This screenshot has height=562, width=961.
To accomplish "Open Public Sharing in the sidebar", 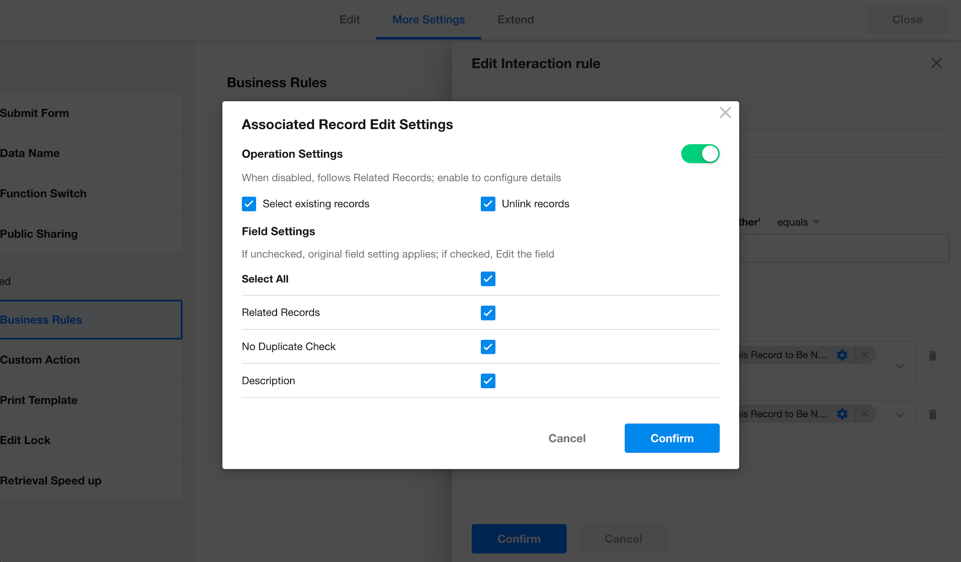I will tap(91, 234).
